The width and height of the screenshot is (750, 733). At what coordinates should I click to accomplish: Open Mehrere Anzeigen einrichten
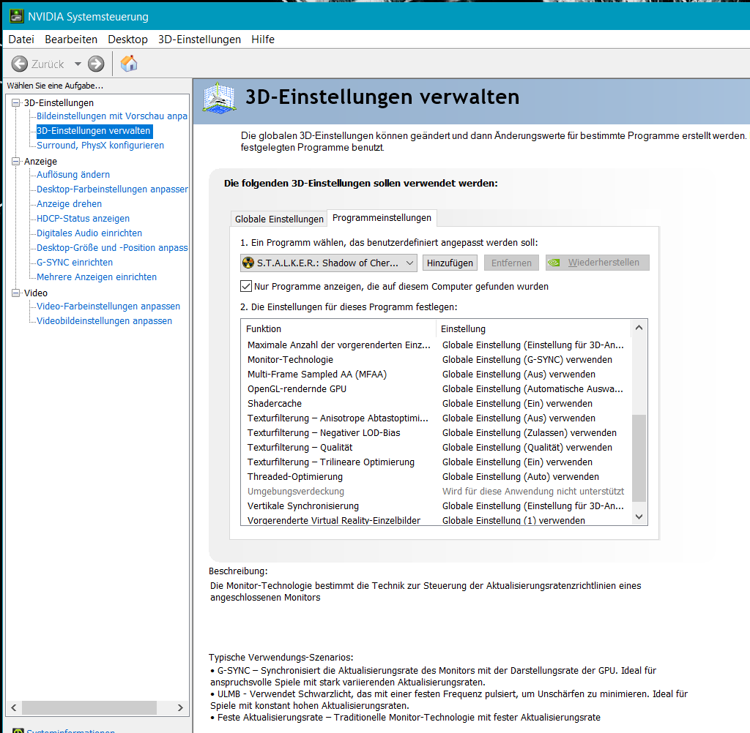tap(97, 277)
